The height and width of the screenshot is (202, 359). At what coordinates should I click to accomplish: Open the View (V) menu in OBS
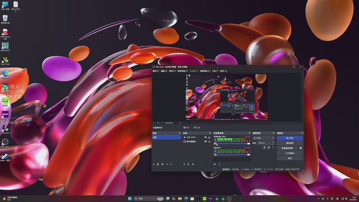pos(172,71)
